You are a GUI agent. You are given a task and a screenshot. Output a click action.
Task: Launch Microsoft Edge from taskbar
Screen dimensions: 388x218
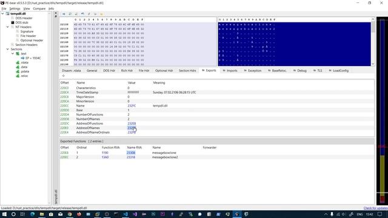(x=32, y=214)
